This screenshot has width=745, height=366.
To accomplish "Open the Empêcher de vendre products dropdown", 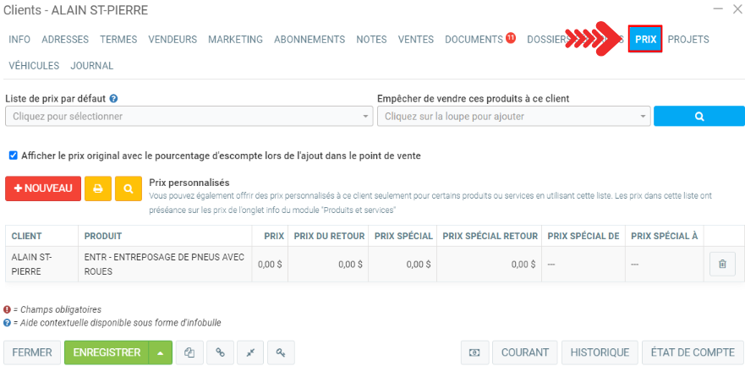I will pyautogui.click(x=512, y=116).
